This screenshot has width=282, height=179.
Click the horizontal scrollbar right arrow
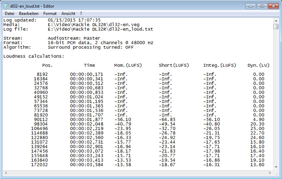click(x=270, y=173)
